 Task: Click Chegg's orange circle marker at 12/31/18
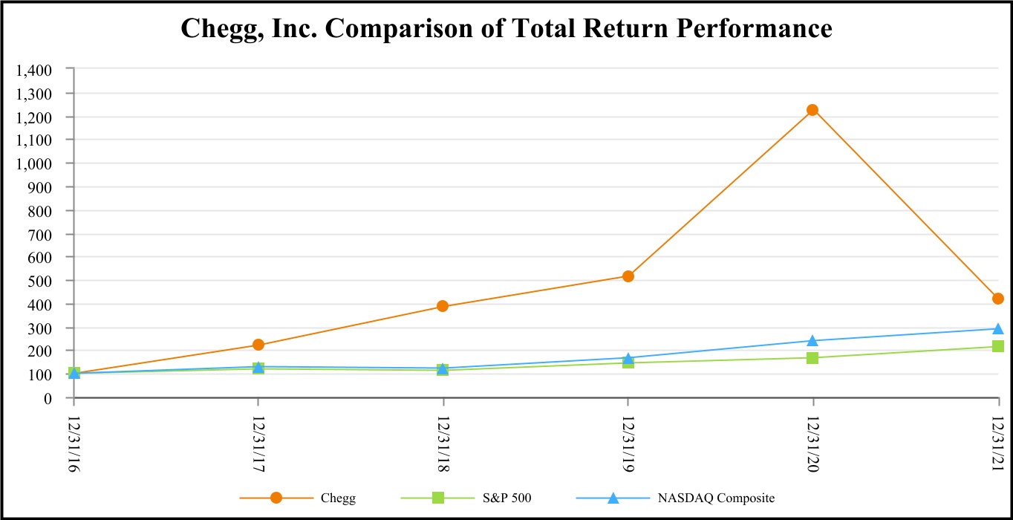pos(443,306)
